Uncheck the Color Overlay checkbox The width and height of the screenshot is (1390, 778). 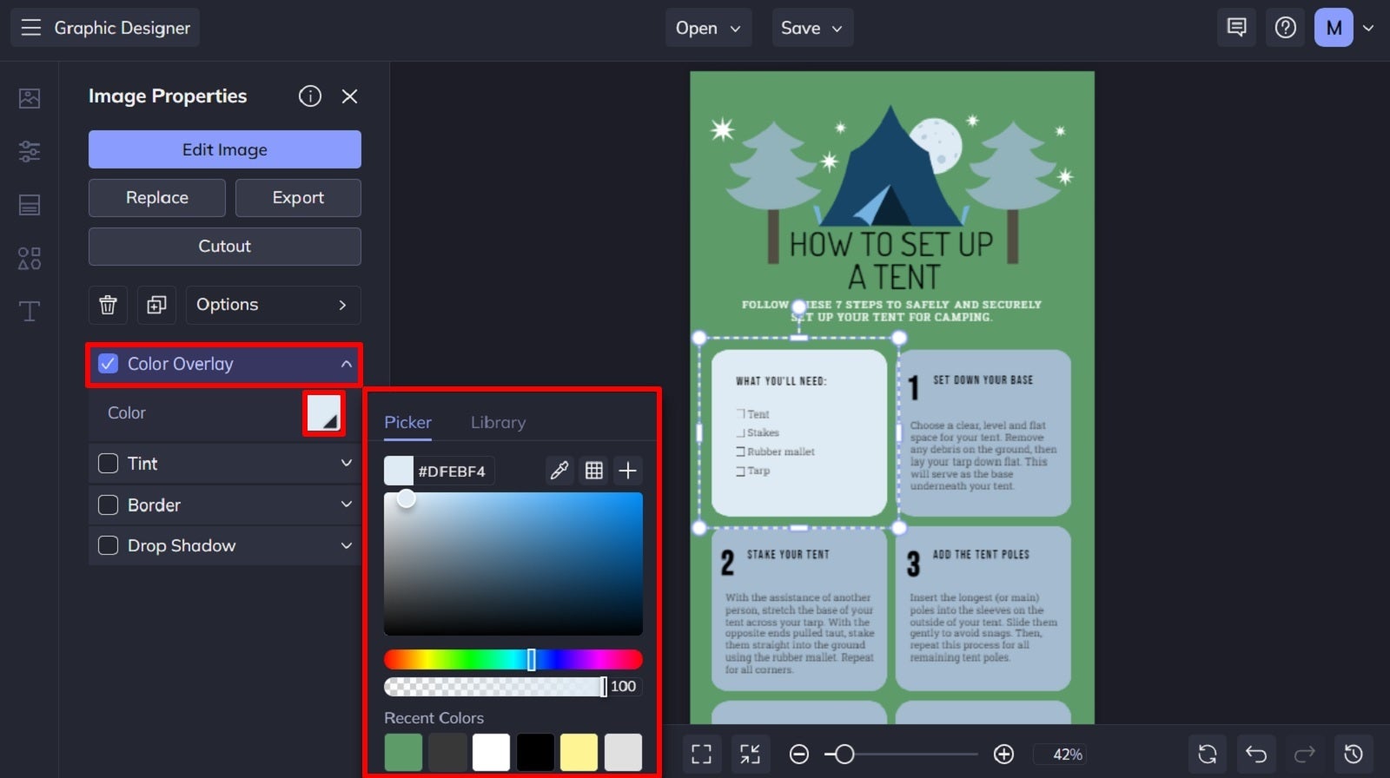109,364
